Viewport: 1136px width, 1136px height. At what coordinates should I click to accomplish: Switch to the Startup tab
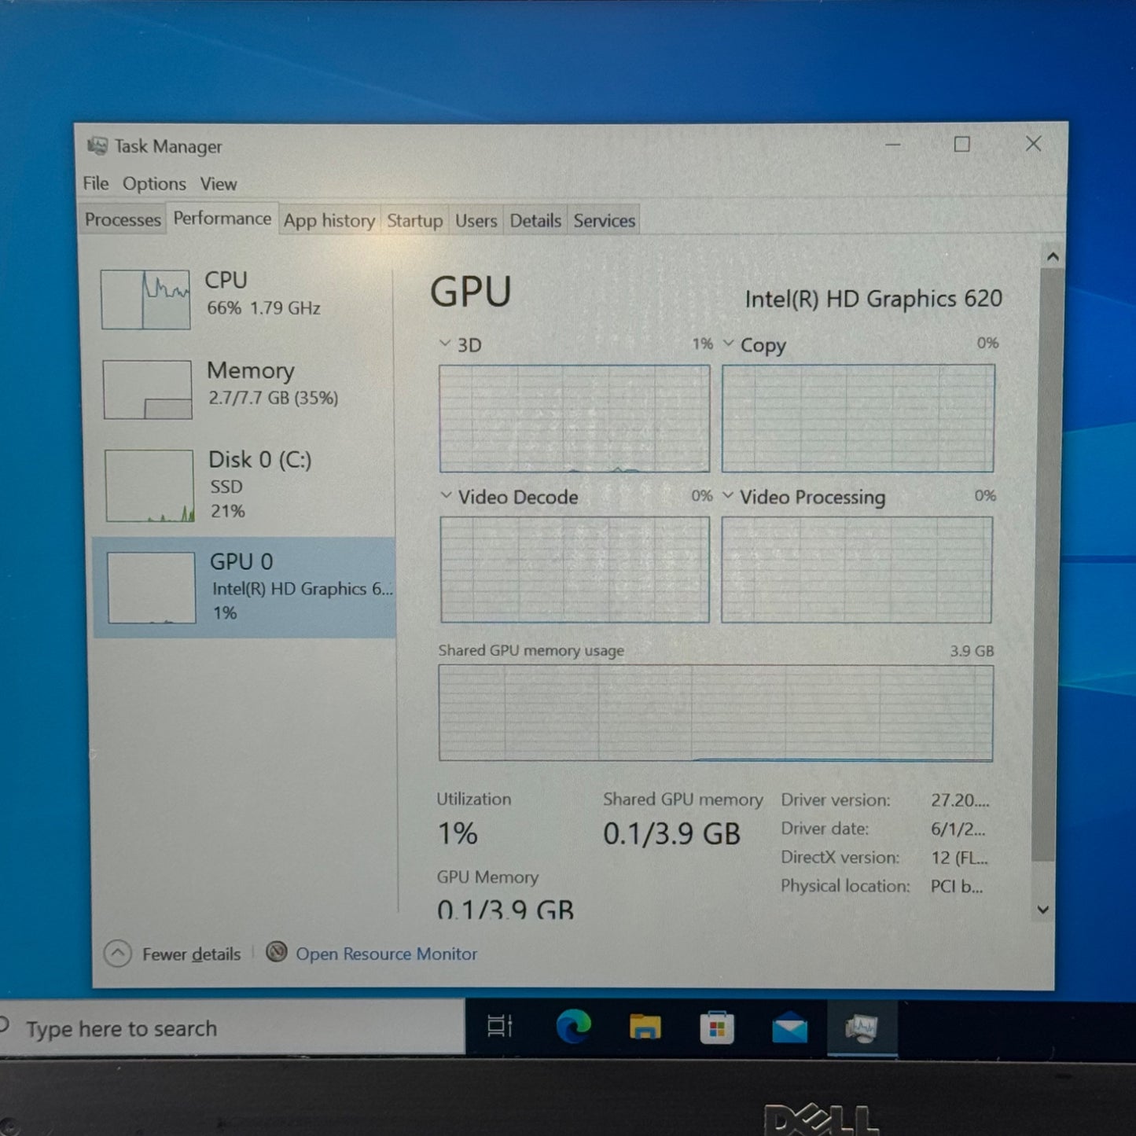click(x=414, y=221)
